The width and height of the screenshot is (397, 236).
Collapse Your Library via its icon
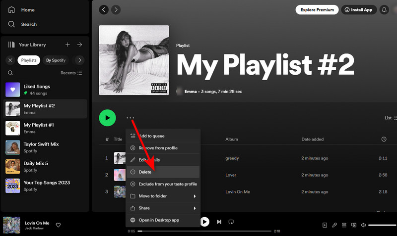(11, 45)
